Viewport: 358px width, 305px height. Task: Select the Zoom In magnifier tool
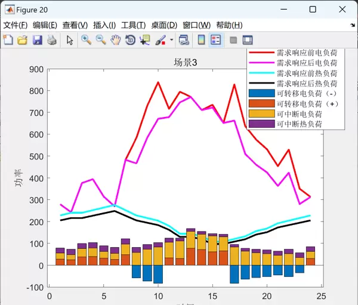coord(87,40)
